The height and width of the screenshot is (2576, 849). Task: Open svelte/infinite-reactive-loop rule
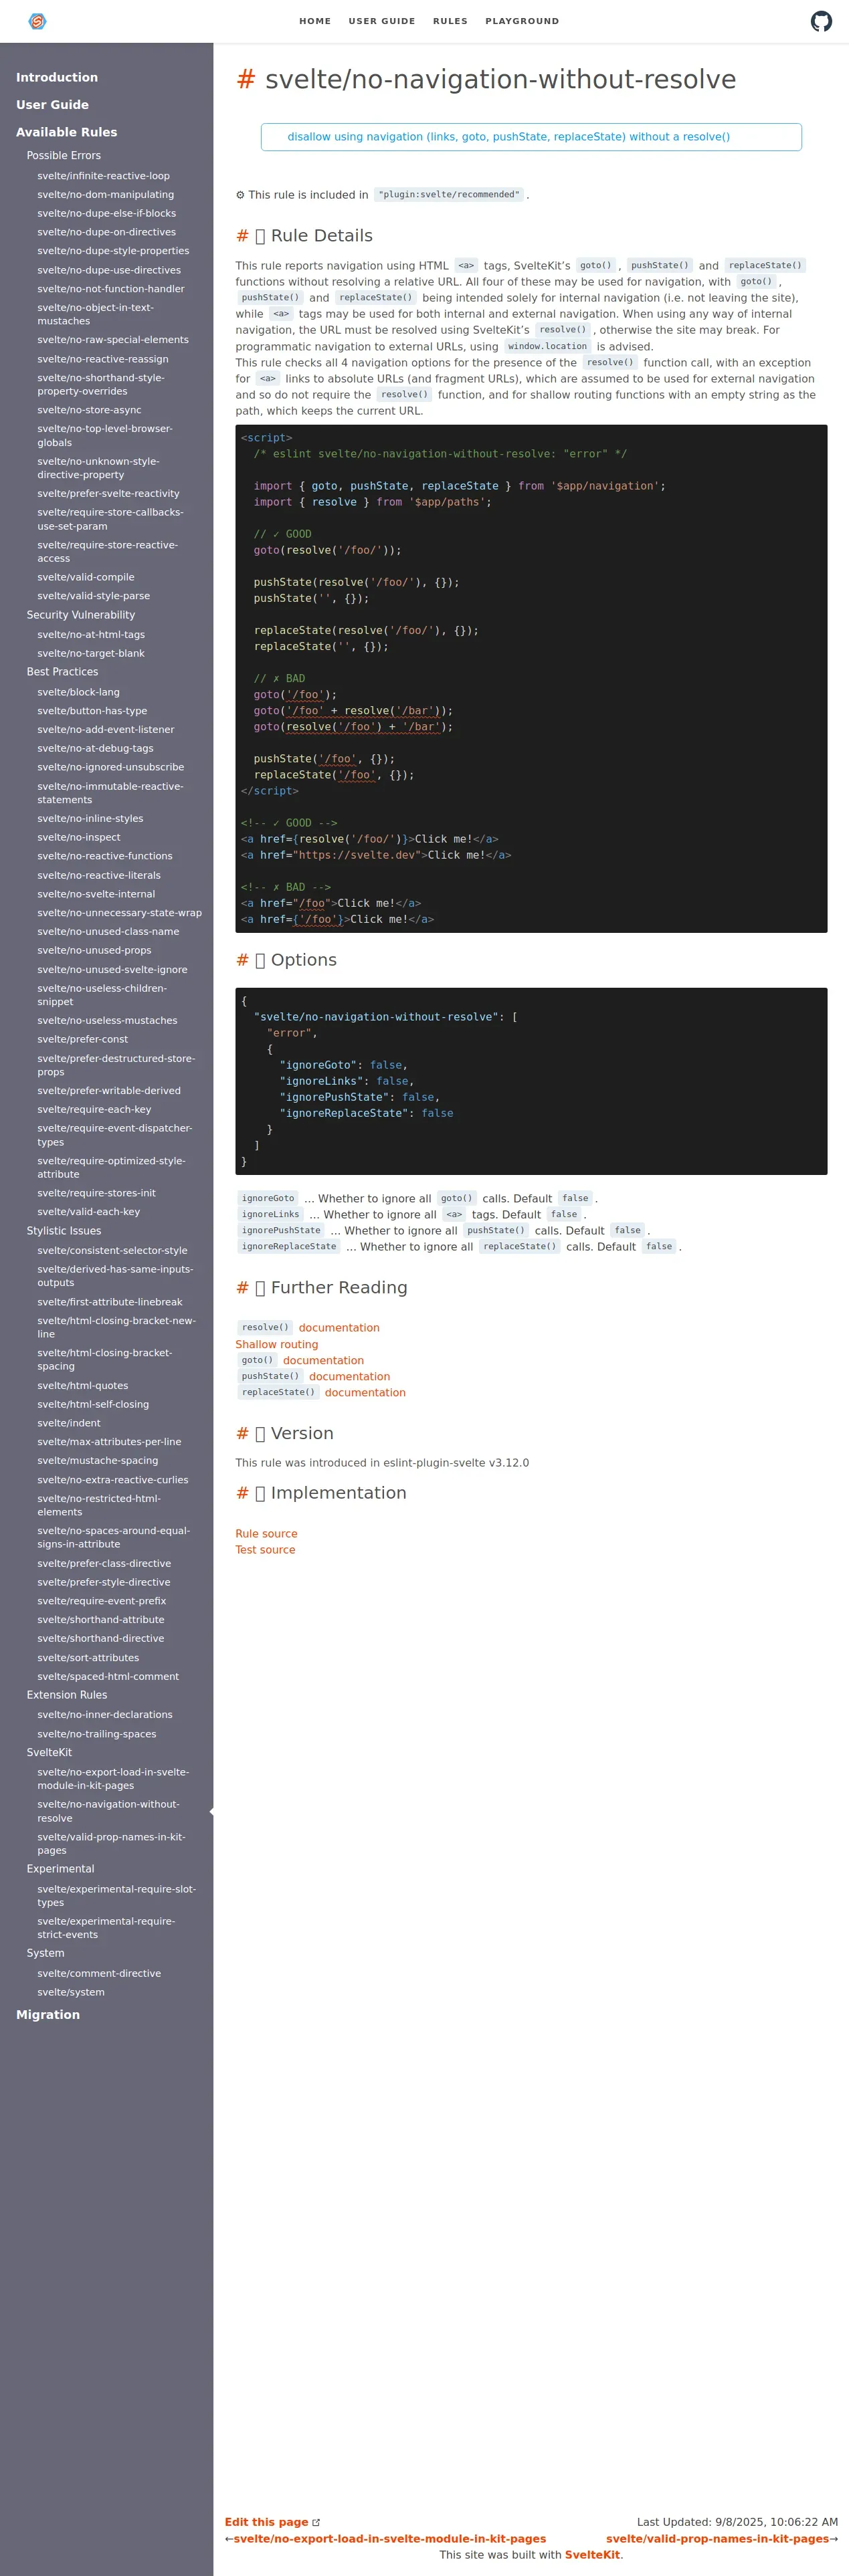[x=104, y=176]
